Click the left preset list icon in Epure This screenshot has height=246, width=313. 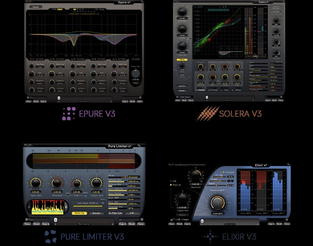[x=28, y=98]
